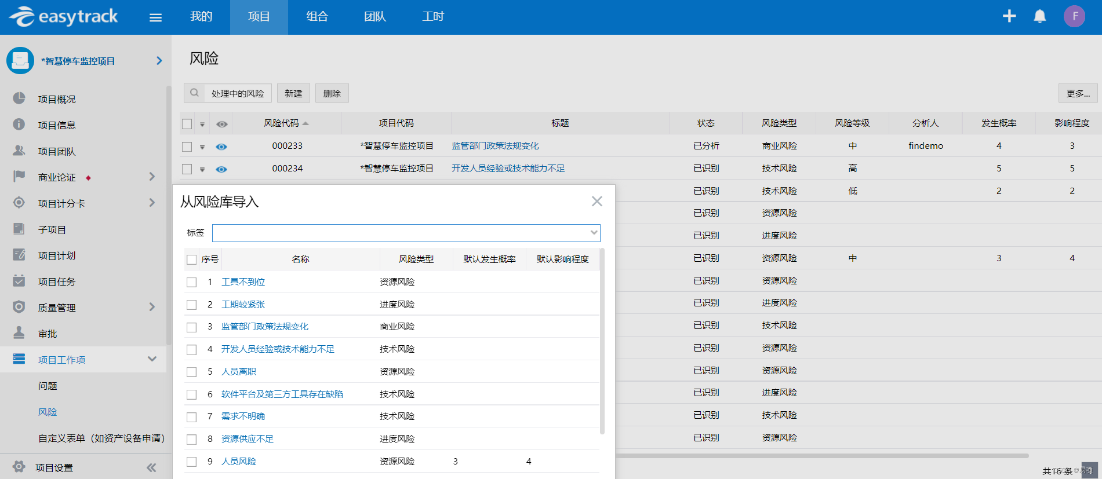This screenshot has width=1102, height=479.
Task: Click 更多... button
Action: [x=1078, y=93]
